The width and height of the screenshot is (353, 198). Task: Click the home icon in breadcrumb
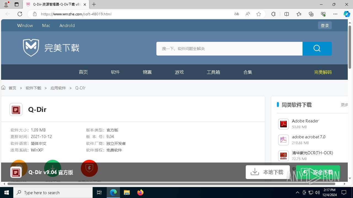[x=4, y=88]
